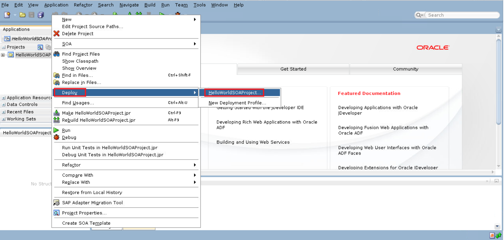Open the Build menu
The image size is (504, 240).
click(150, 5)
